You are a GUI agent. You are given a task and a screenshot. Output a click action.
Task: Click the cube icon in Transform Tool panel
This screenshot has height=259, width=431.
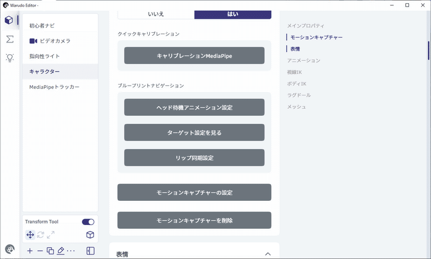click(90, 235)
